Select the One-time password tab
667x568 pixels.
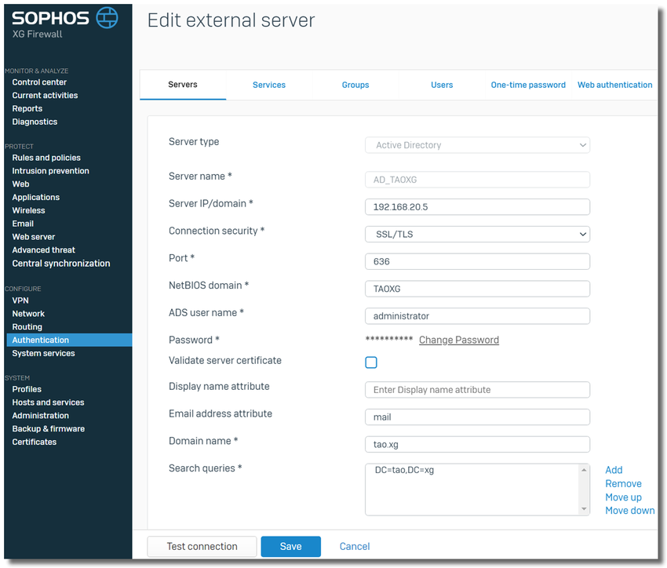(528, 85)
